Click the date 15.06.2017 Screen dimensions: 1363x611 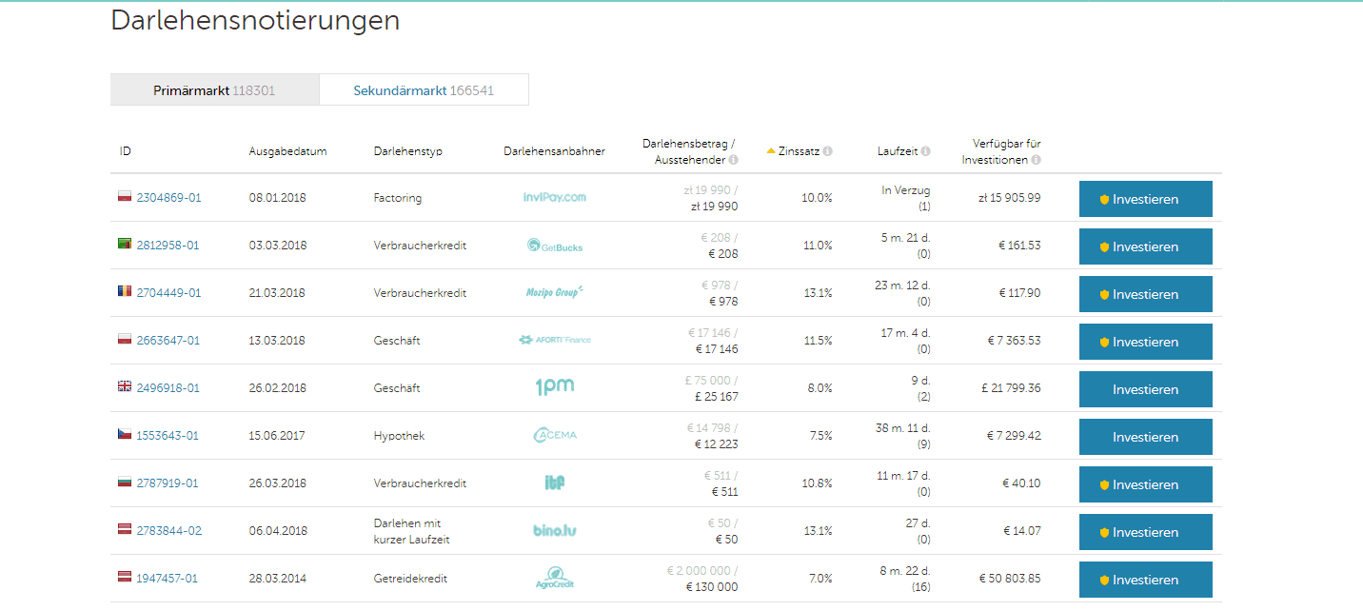(x=277, y=436)
